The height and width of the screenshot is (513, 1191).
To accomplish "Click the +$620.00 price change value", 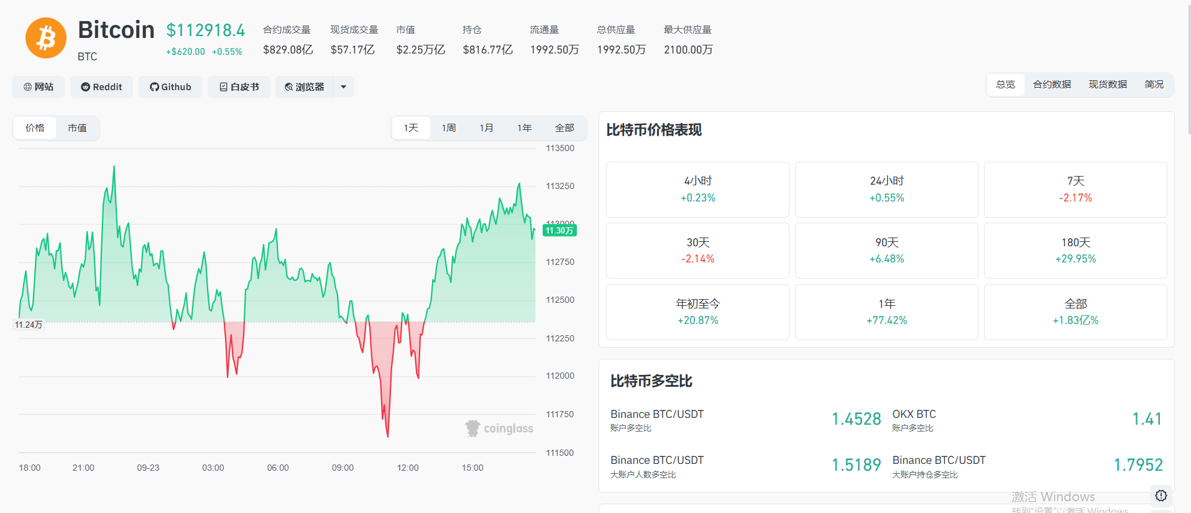I will click(185, 52).
